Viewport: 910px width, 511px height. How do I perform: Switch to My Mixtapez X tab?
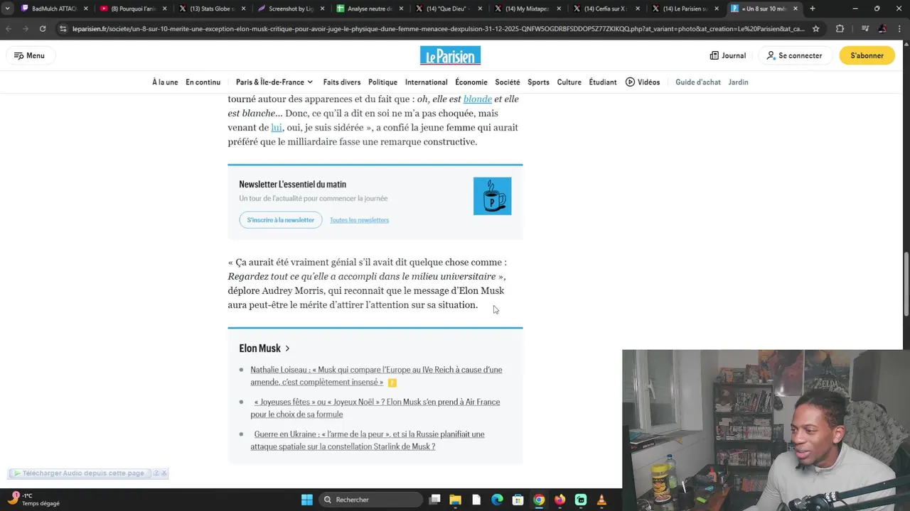tap(527, 9)
